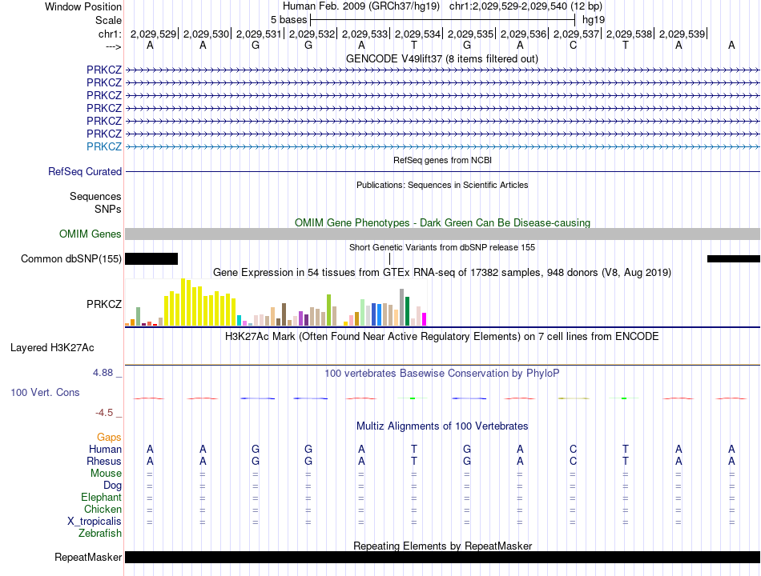Open the OMIM Gene Phenotypes track title
This screenshot has height=576, width=761.
click(x=442, y=222)
